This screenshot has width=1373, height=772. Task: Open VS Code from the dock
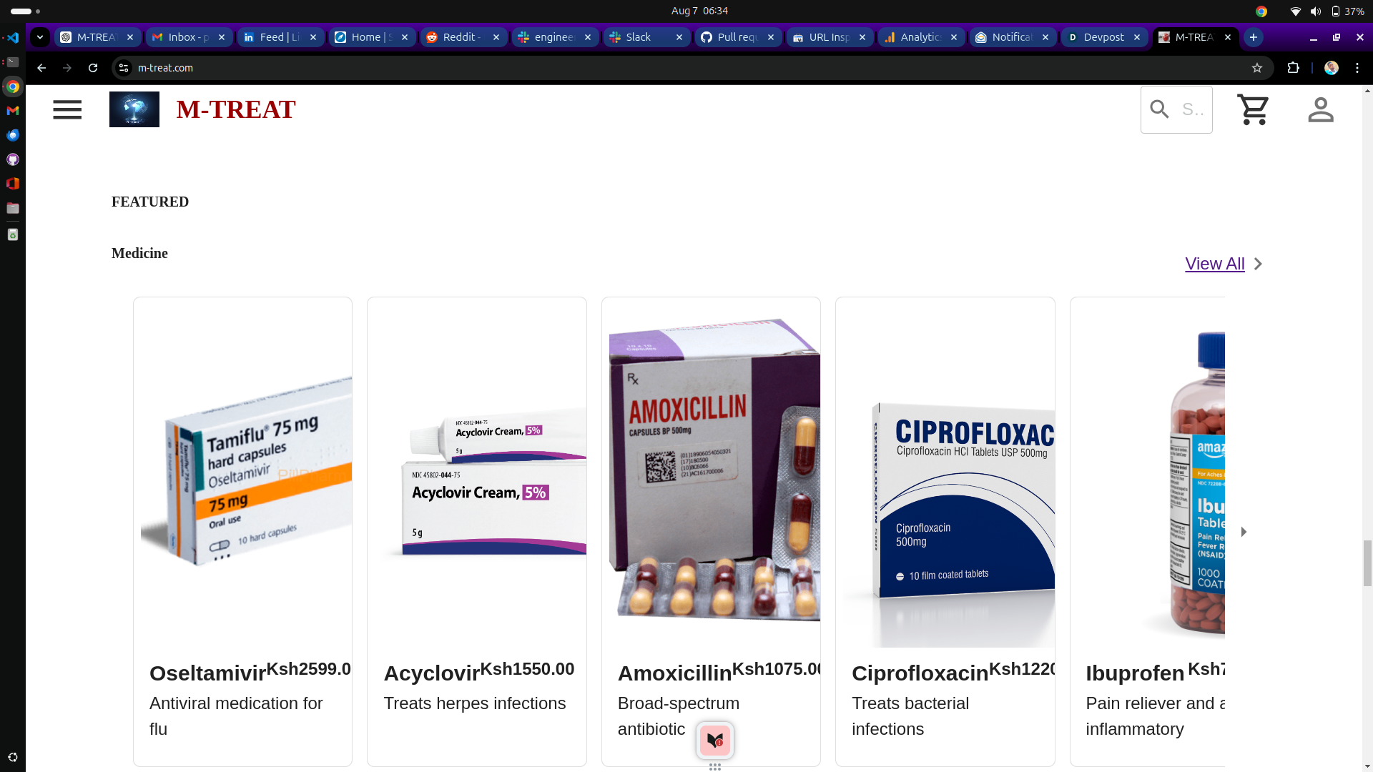point(13,37)
